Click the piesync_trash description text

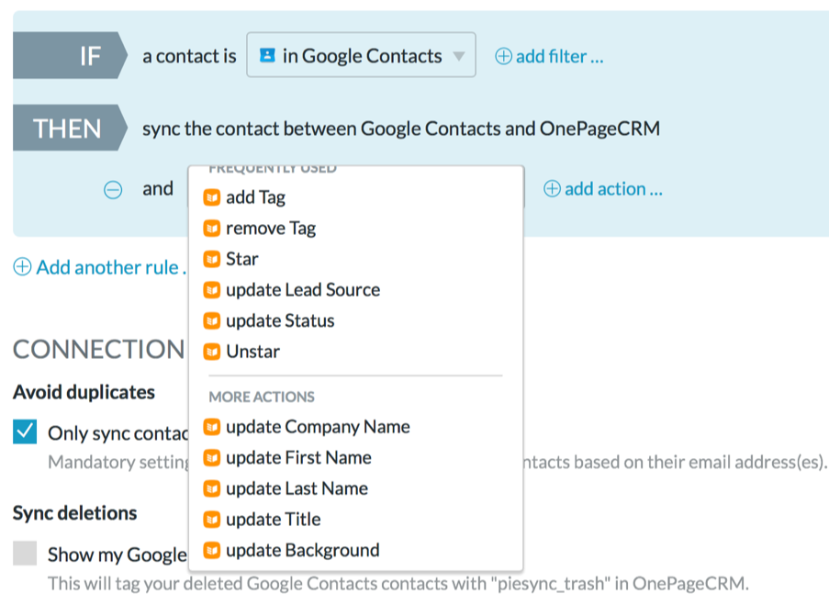tap(398, 583)
